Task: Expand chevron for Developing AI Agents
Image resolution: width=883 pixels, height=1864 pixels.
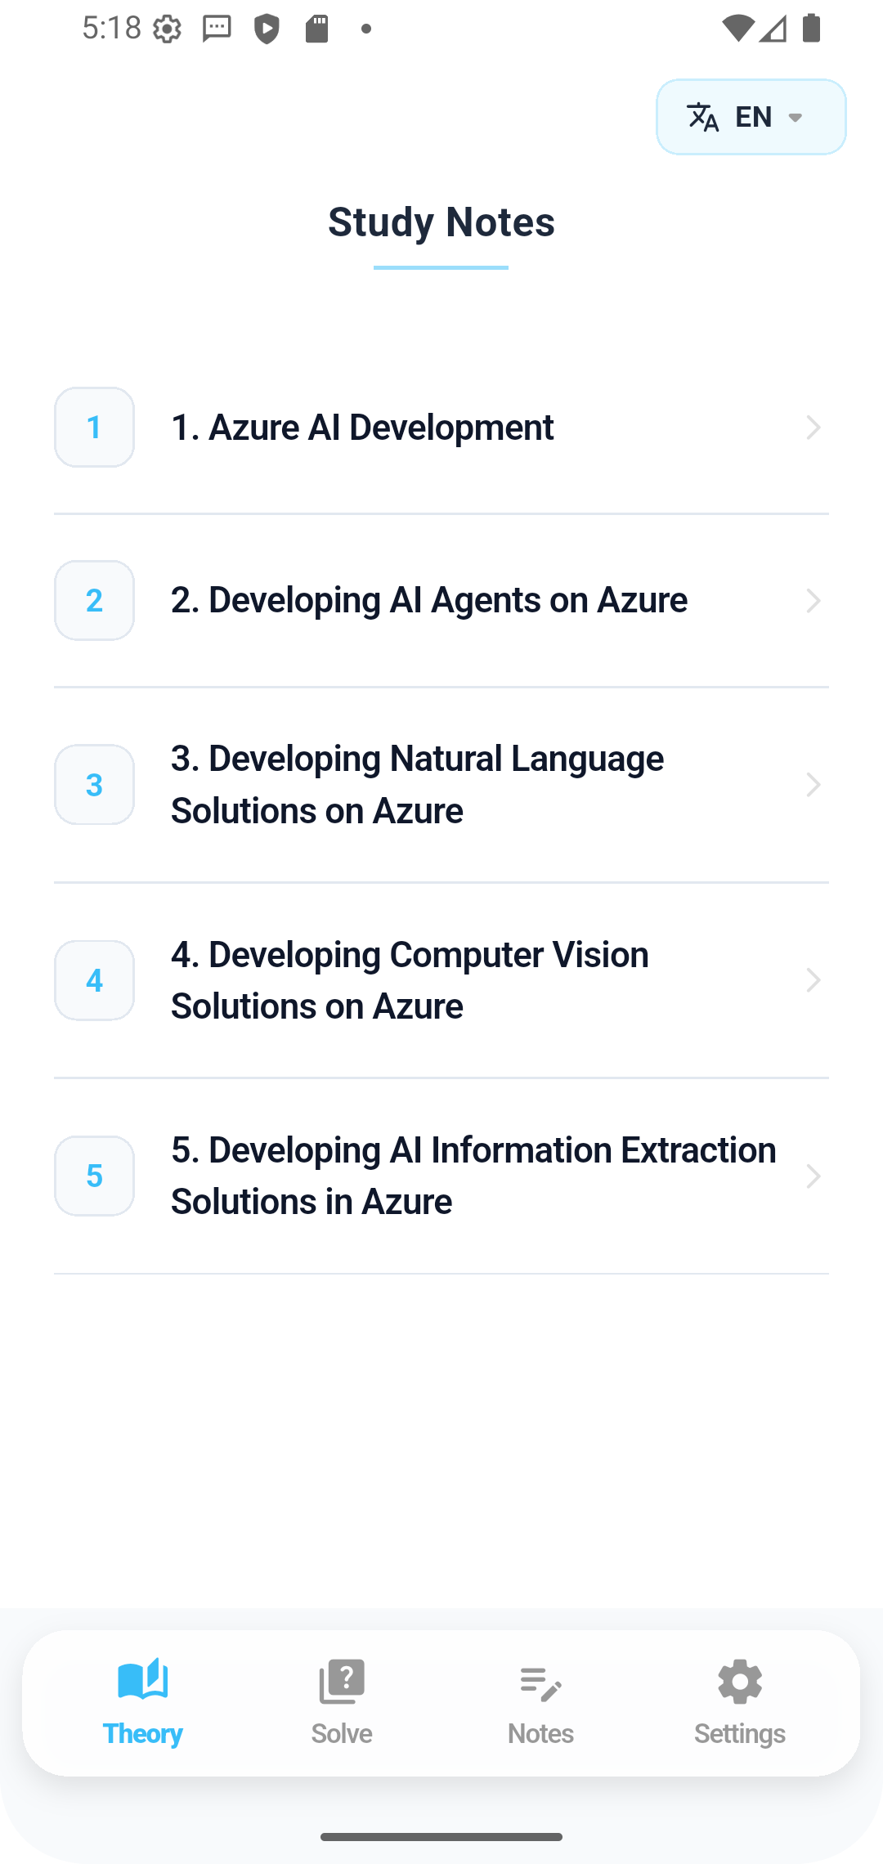Action: pyautogui.click(x=813, y=601)
